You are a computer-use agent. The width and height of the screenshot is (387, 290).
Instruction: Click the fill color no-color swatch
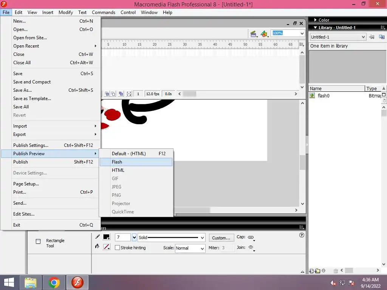(106, 247)
